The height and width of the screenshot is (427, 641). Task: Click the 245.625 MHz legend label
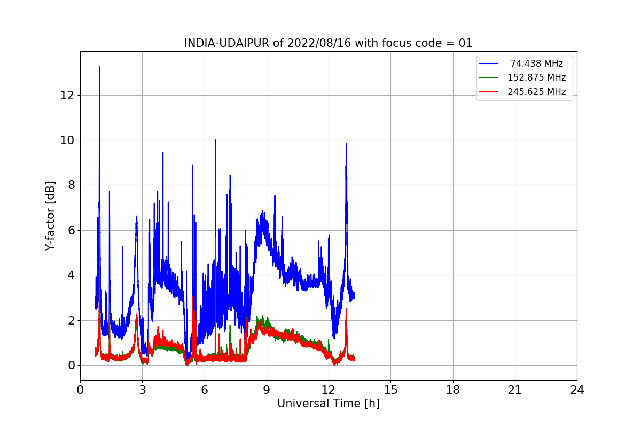pyautogui.click(x=536, y=92)
